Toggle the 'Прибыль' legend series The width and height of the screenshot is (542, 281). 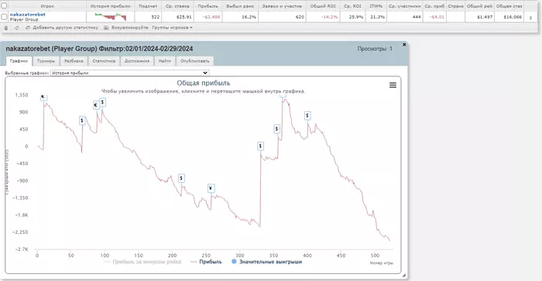point(206,262)
